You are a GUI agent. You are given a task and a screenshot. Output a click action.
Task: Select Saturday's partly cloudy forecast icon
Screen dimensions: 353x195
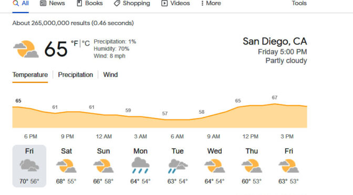[x=66, y=166]
